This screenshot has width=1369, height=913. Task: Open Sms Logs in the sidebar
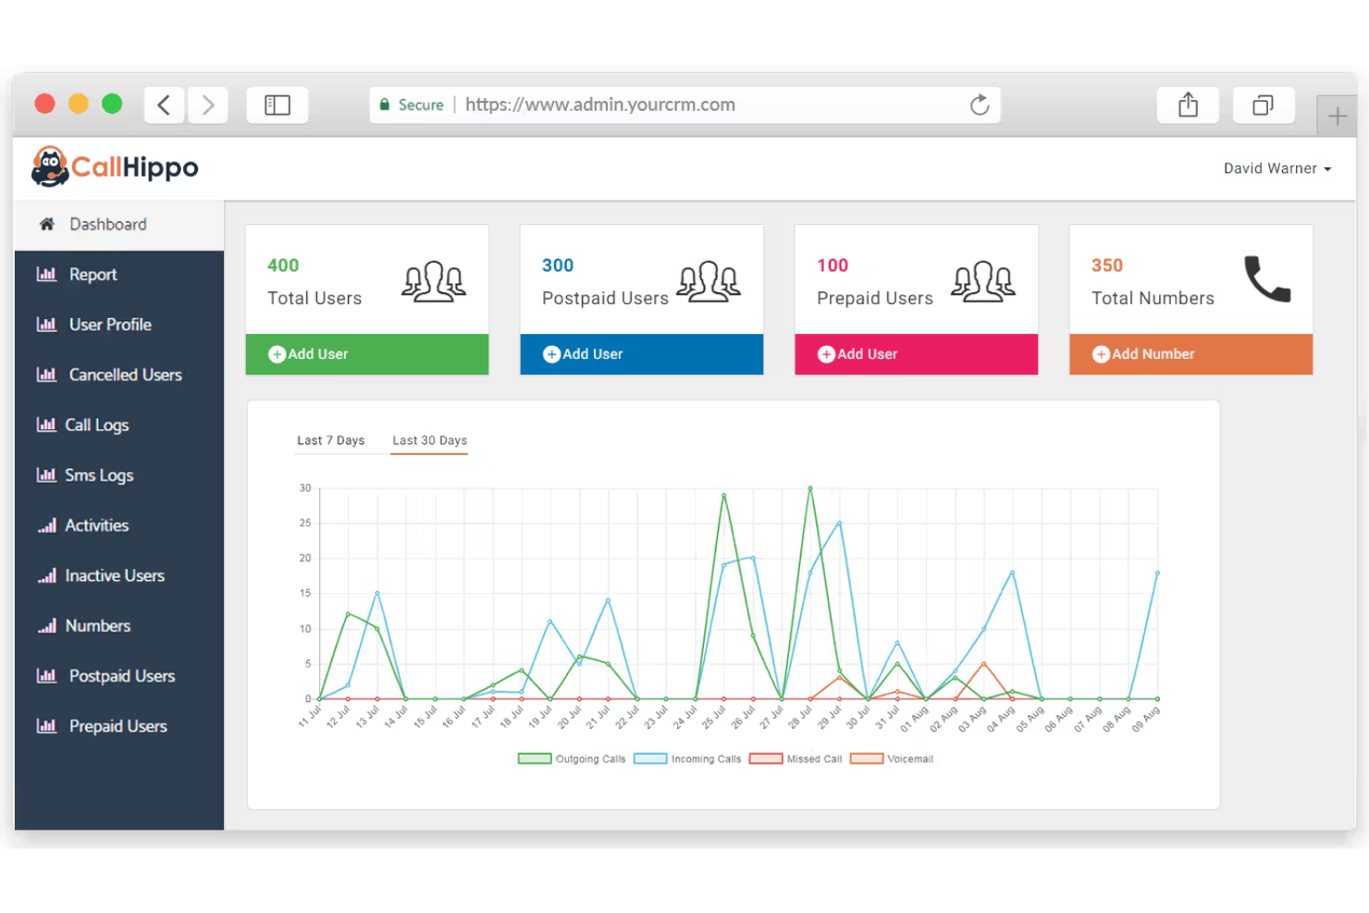(119, 475)
